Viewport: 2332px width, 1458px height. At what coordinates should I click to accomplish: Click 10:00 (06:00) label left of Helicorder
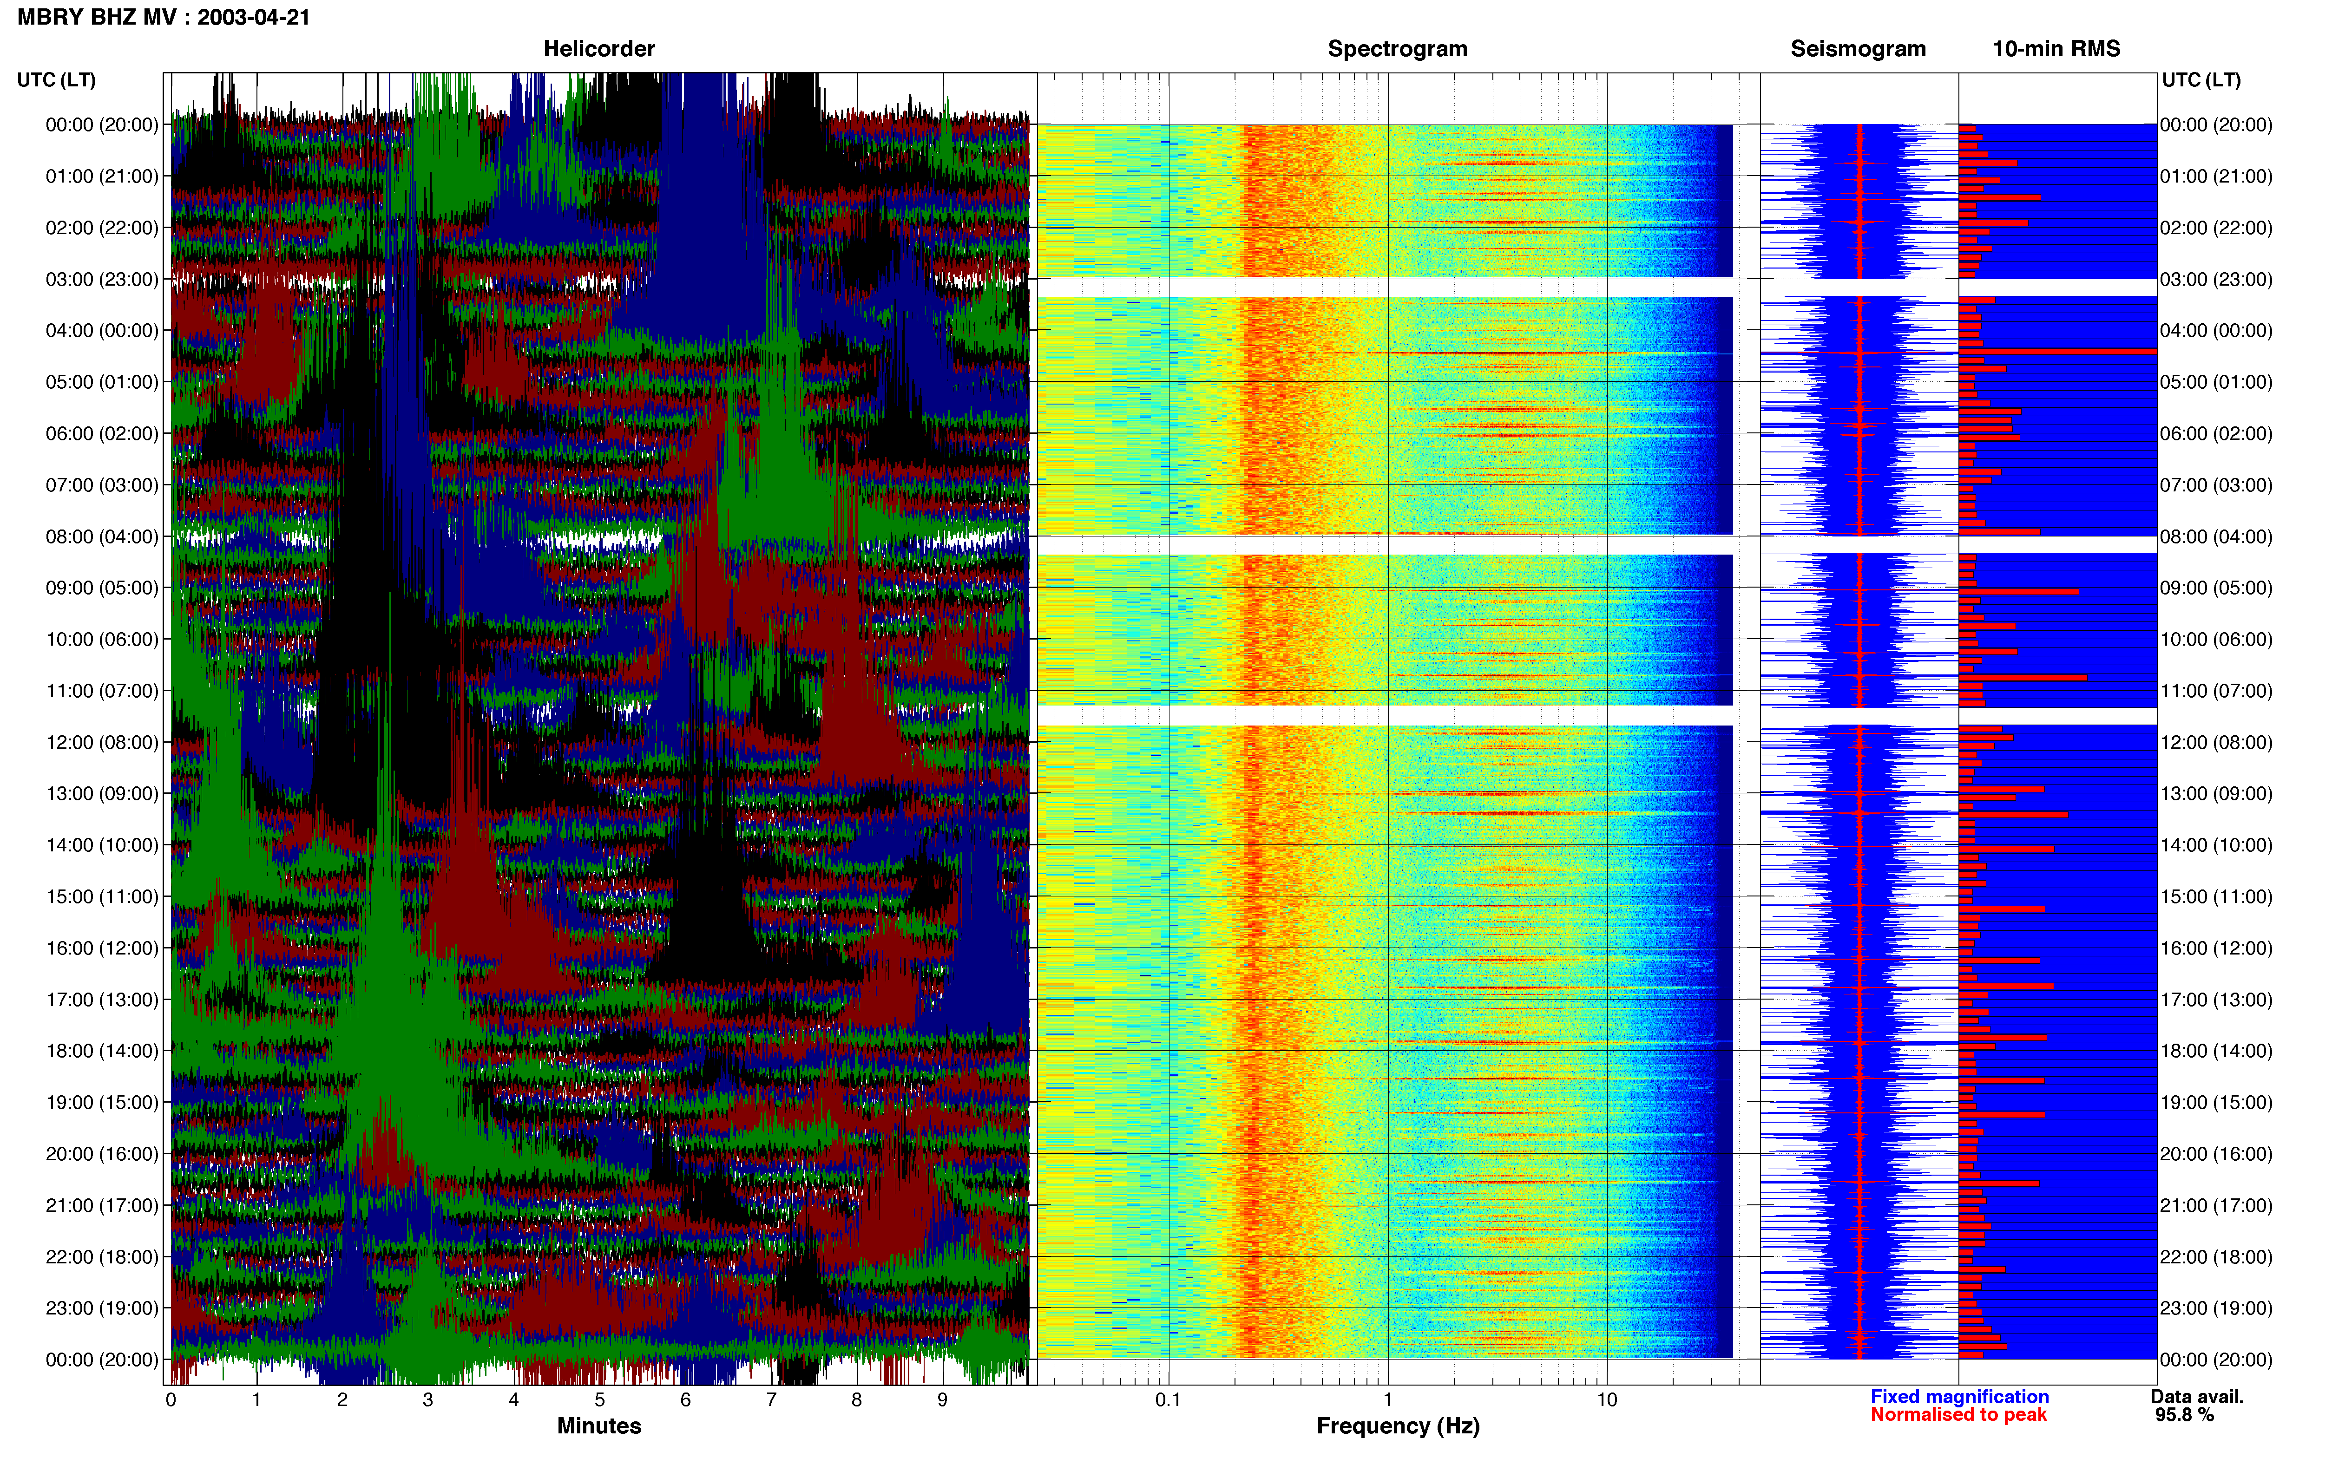[x=102, y=639]
